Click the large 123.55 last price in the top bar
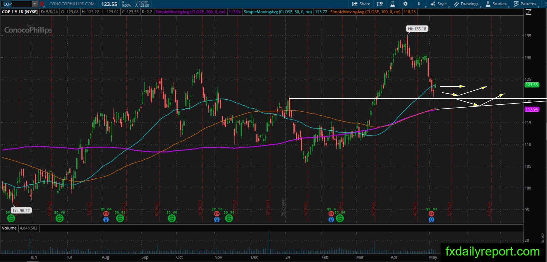This screenshot has width=547, height=262. click(x=109, y=4)
